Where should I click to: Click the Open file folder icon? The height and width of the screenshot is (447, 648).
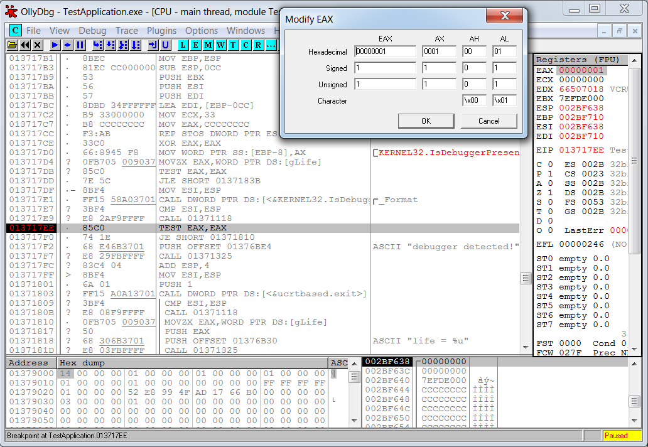tap(12, 45)
